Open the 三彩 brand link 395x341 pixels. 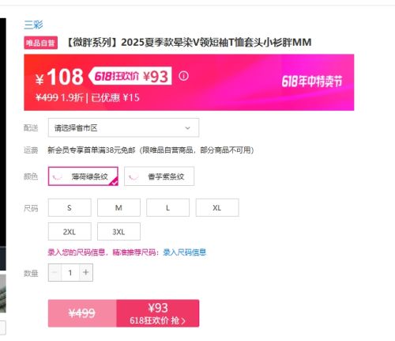click(x=33, y=25)
